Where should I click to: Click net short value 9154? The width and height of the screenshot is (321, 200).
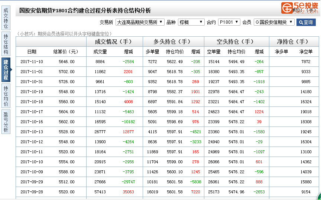click(306, 192)
